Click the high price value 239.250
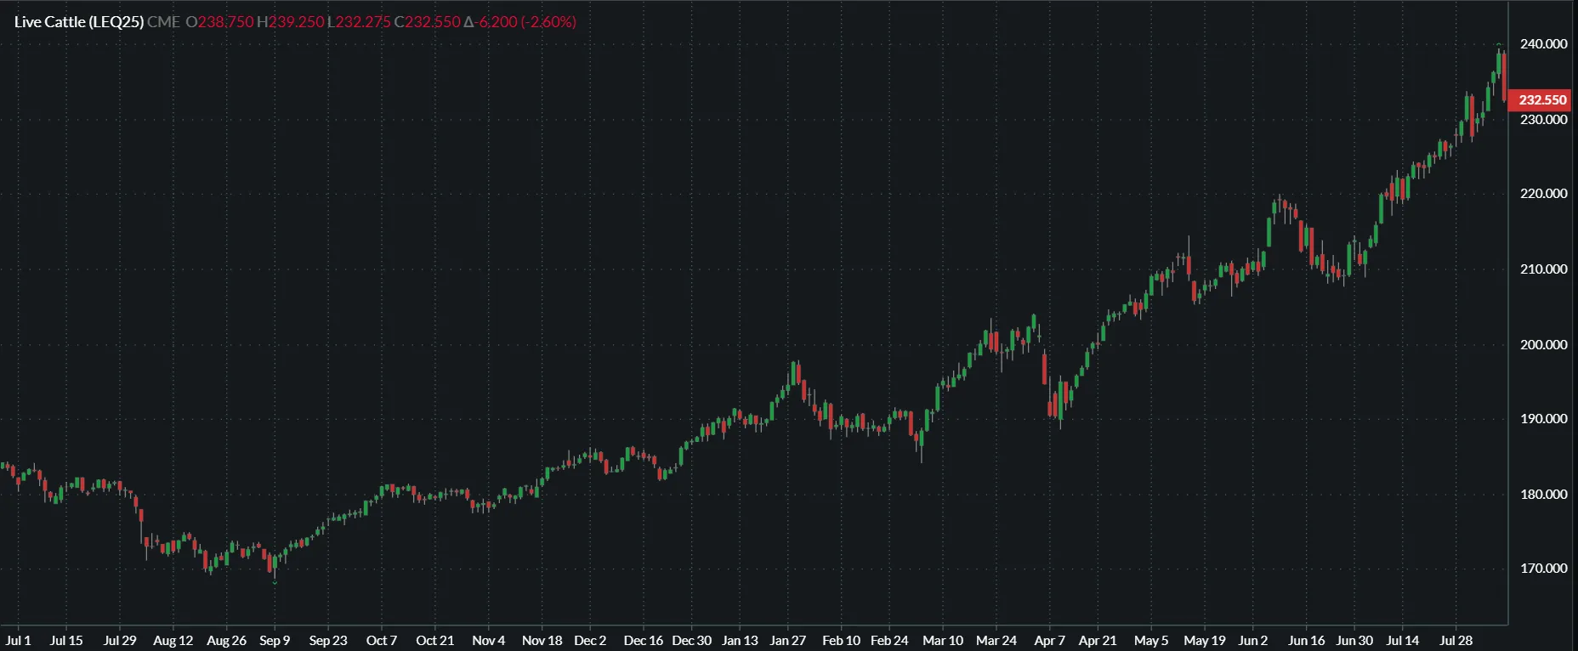The height and width of the screenshot is (651, 1578). pos(296,22)
